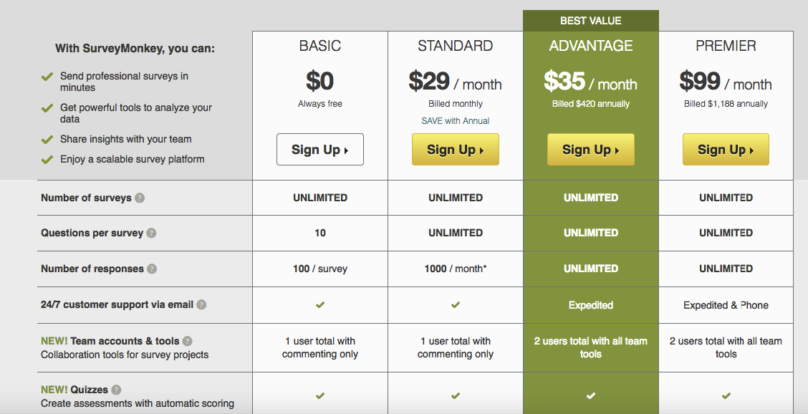Click checkmark beside Share insights with your team

coord(47,140)
